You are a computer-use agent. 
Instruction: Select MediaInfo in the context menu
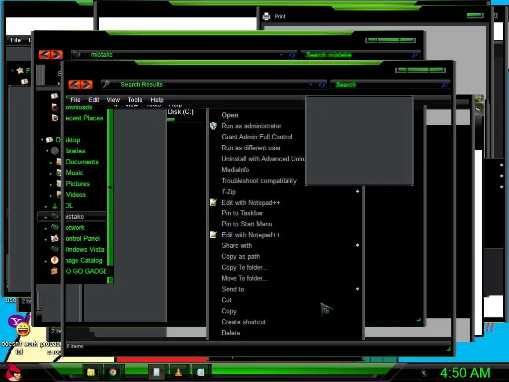(235, 170)
